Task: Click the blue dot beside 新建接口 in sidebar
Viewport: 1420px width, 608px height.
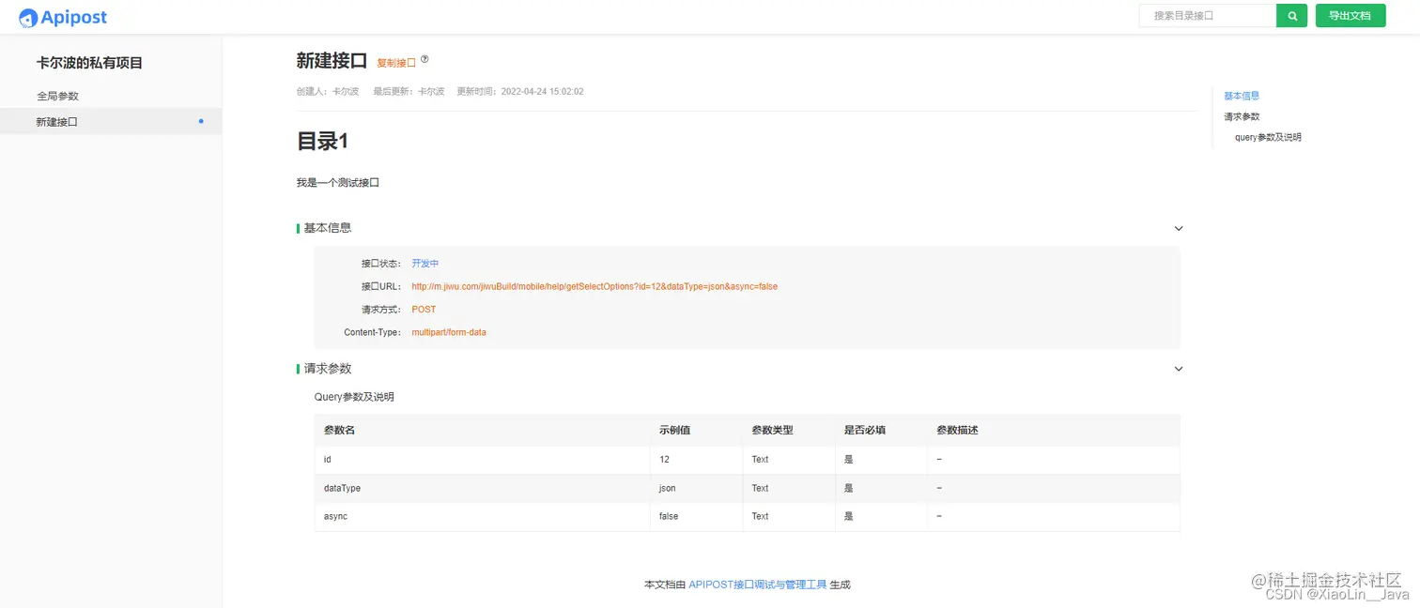Action: [201, 121]
